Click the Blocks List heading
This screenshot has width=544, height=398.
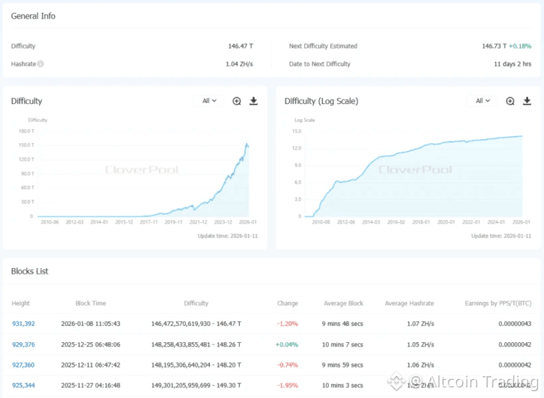point(30,271)
